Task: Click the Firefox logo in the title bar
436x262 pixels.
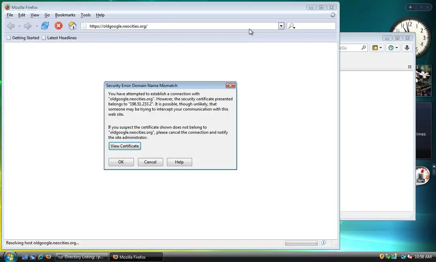Action: pyautogui.click(x=7, y=7)
